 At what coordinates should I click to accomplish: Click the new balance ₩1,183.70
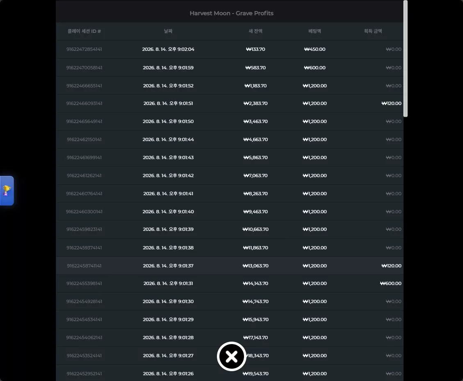255,86
